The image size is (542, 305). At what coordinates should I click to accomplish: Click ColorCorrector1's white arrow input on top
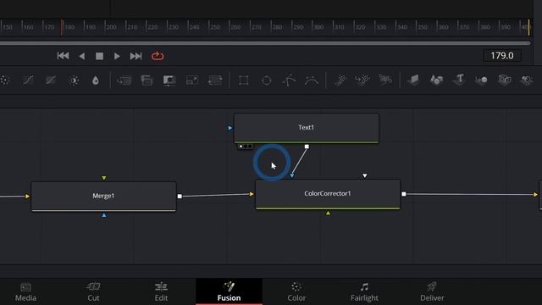tap(365, 175)
